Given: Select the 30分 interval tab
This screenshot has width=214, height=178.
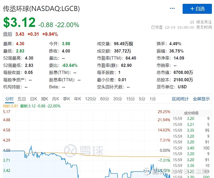Looking at the screenshot, I should point(117,99).
